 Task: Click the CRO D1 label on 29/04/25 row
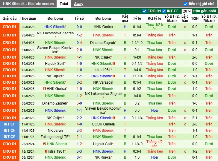(x=10, y=27)
